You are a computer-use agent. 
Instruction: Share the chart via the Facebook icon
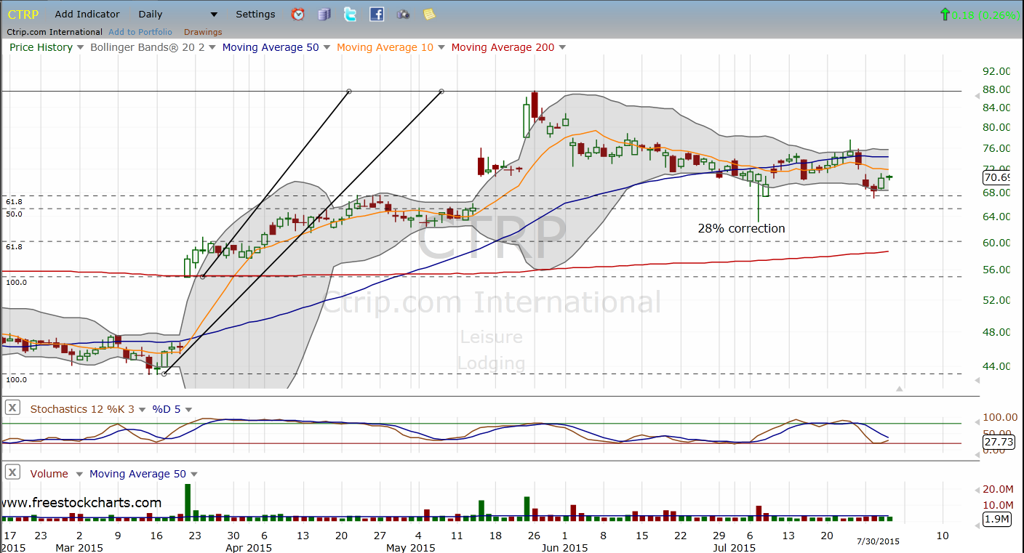(377, 14)
